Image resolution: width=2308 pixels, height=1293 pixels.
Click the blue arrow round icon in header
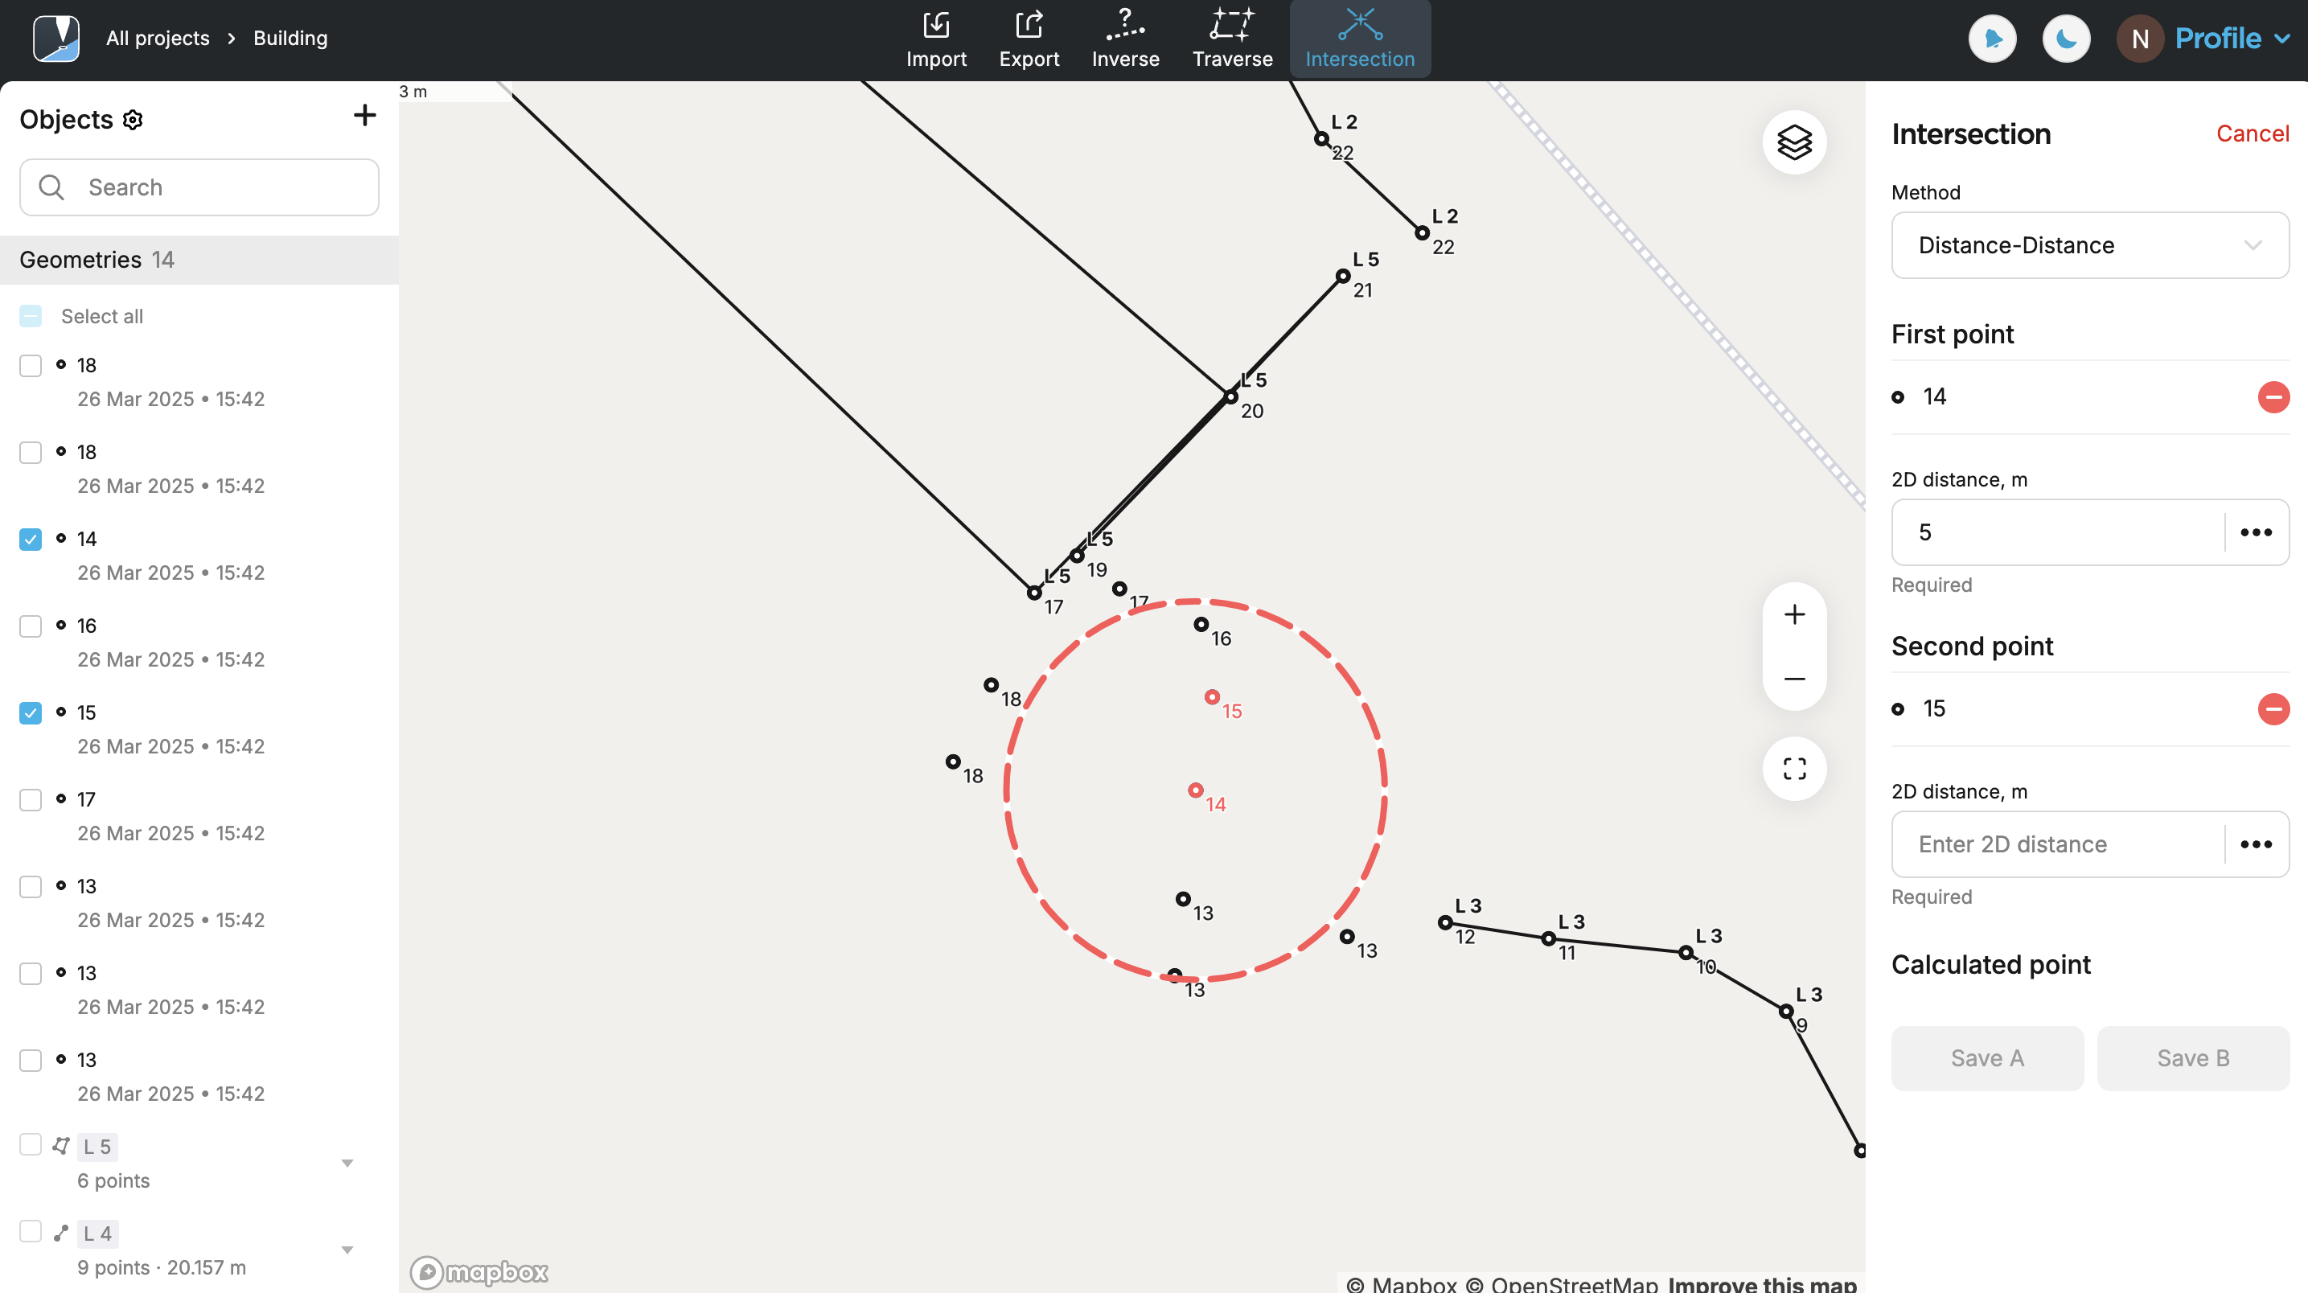click(1993, 39)
